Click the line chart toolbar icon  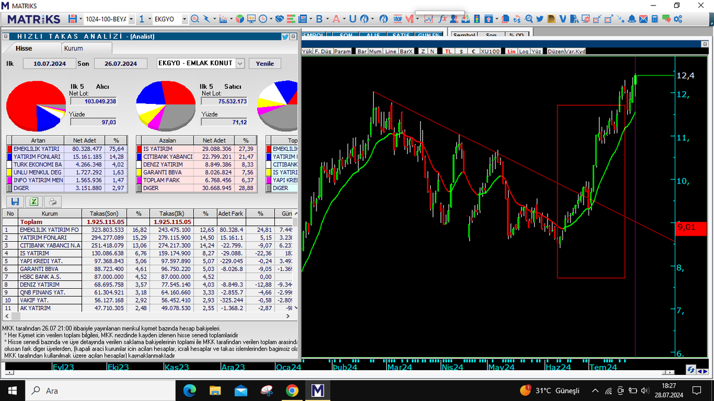[428, 19]
